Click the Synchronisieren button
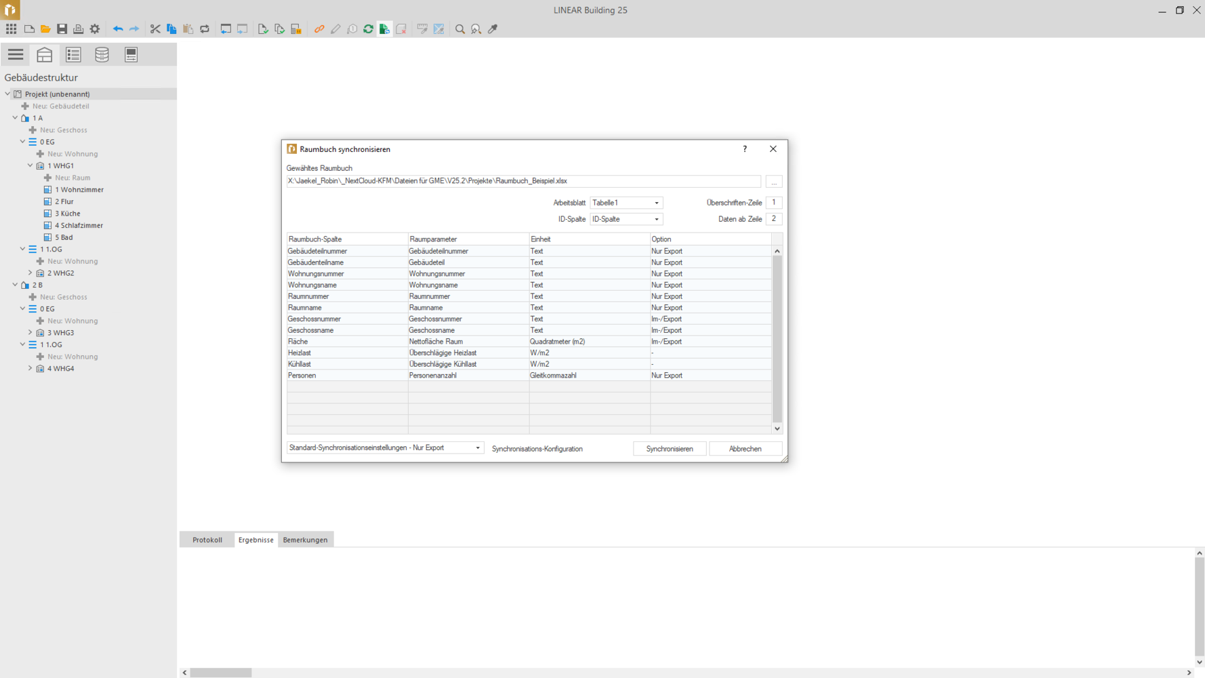The image size is (1205, 678). coord(669,449)
